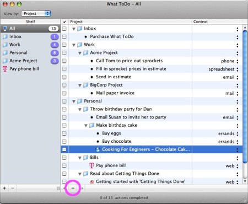Click the purple badge 8 on Personal
This screenshot has height=204, width=248.
[x=55, y=53]
